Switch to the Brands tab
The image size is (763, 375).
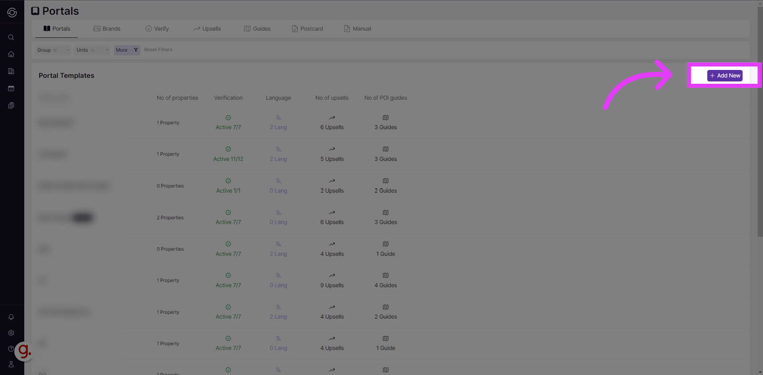click(107, 29)
